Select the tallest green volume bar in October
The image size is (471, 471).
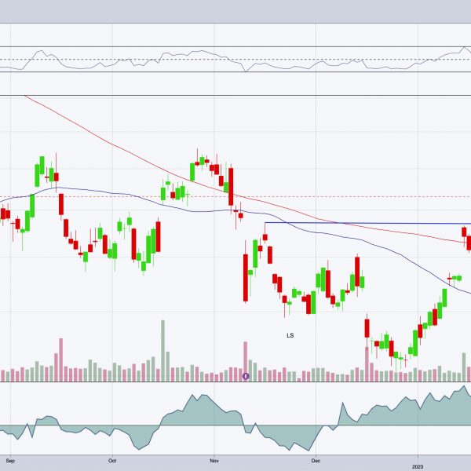(162, 351)
